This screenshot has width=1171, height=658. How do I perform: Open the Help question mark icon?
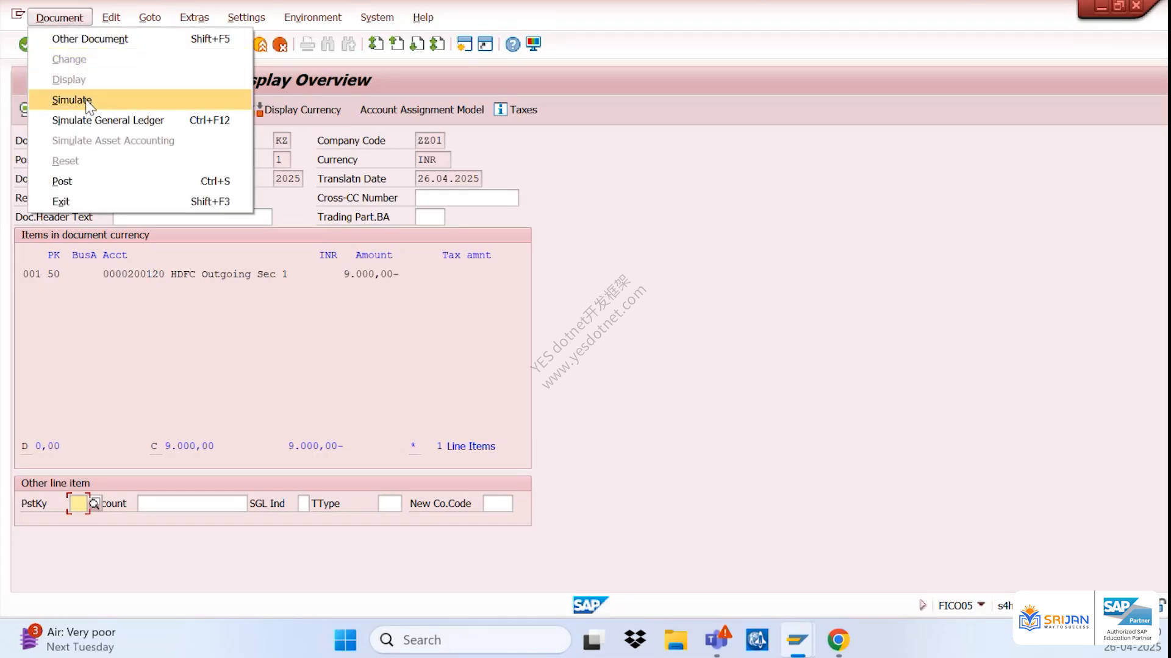(512, 44)
